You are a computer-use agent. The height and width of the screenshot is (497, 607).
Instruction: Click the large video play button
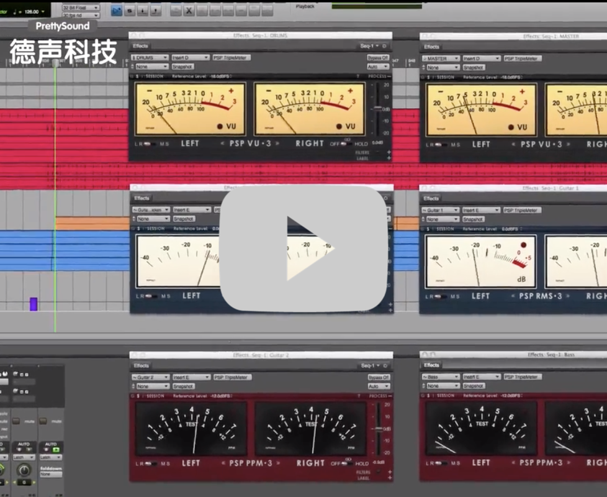(x=304, y=248)
